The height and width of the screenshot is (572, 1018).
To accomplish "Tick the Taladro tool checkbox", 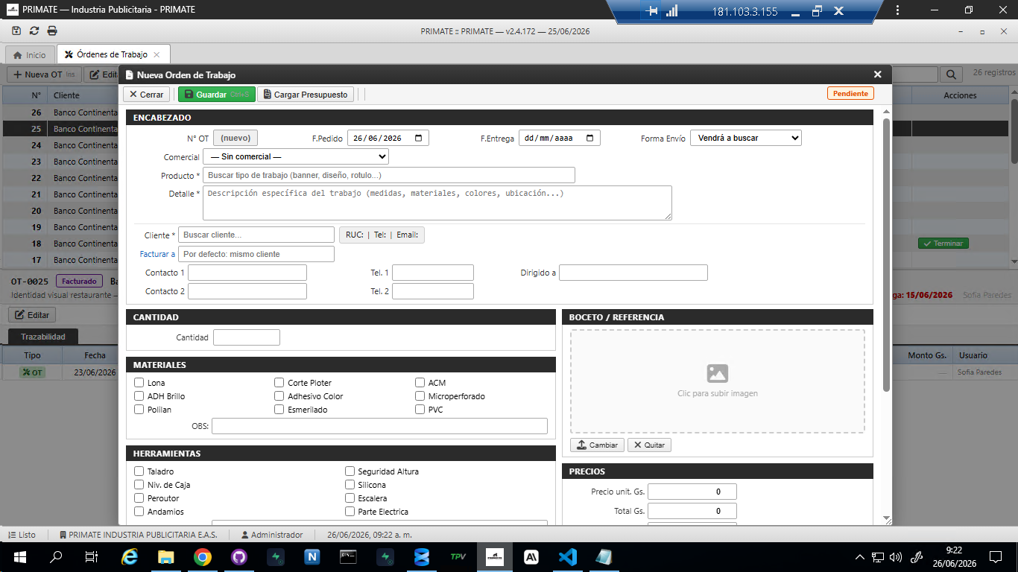I will point(139,471).
